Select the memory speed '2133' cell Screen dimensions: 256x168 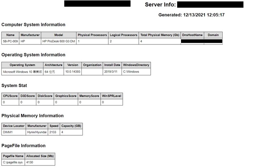[x=54, y=132]
